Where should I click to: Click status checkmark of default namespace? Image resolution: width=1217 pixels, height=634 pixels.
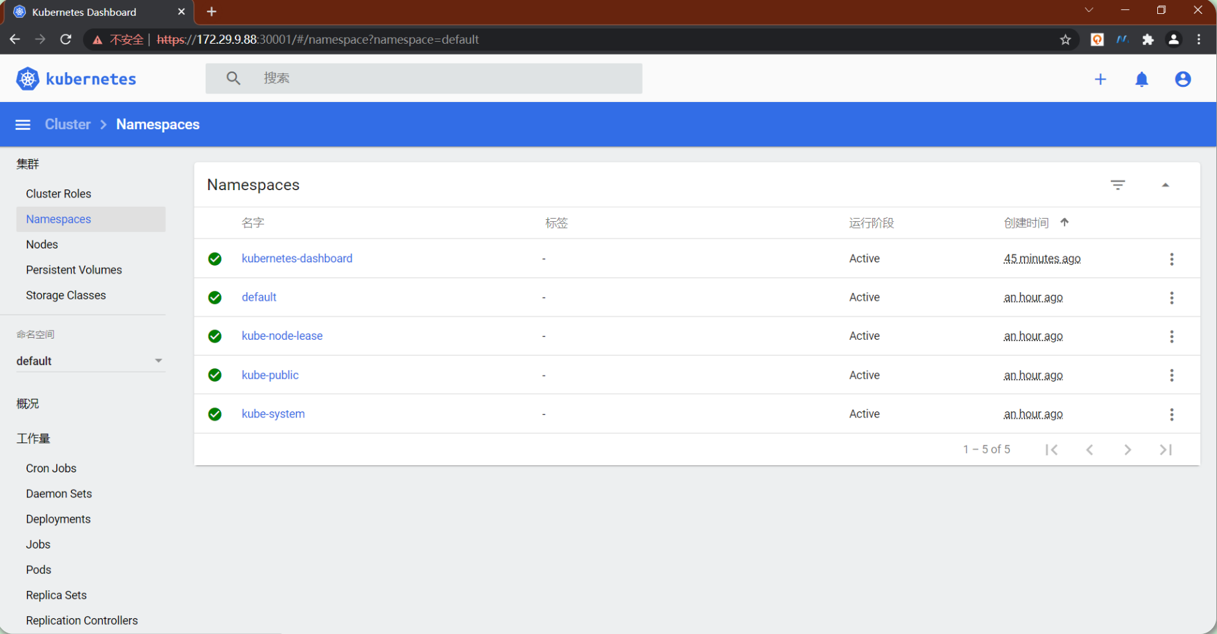coord(215,297)
